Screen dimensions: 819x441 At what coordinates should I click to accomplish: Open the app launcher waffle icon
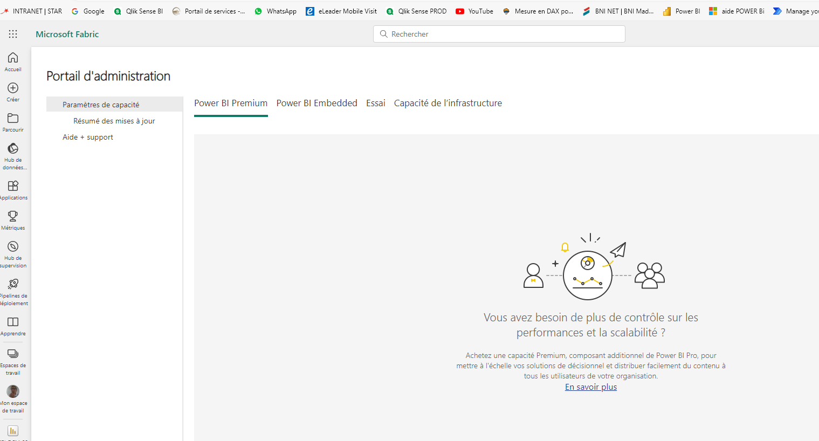tap(13, 34)
